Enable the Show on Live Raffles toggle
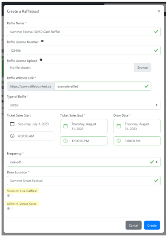 [x=10, y=196]
